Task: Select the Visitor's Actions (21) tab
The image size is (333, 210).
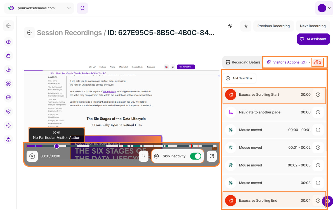Action: coord(287,62)
